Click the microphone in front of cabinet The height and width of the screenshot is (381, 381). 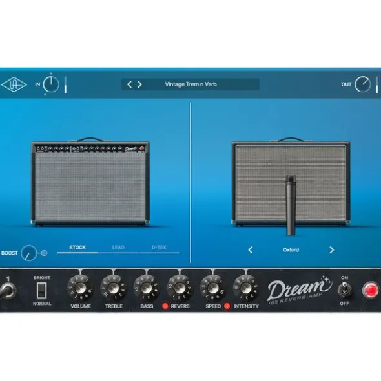291,205
